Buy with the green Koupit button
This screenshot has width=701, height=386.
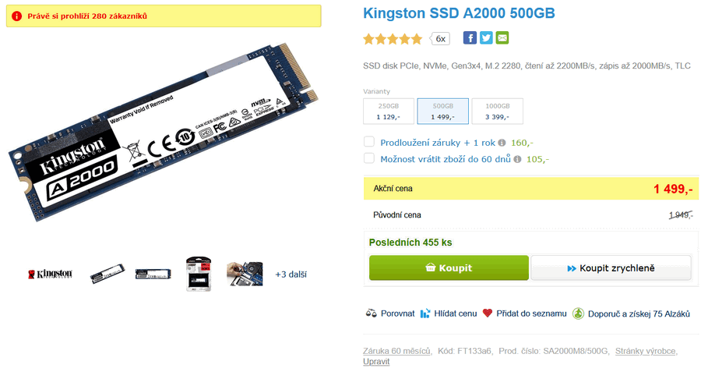tap(449, 267)
